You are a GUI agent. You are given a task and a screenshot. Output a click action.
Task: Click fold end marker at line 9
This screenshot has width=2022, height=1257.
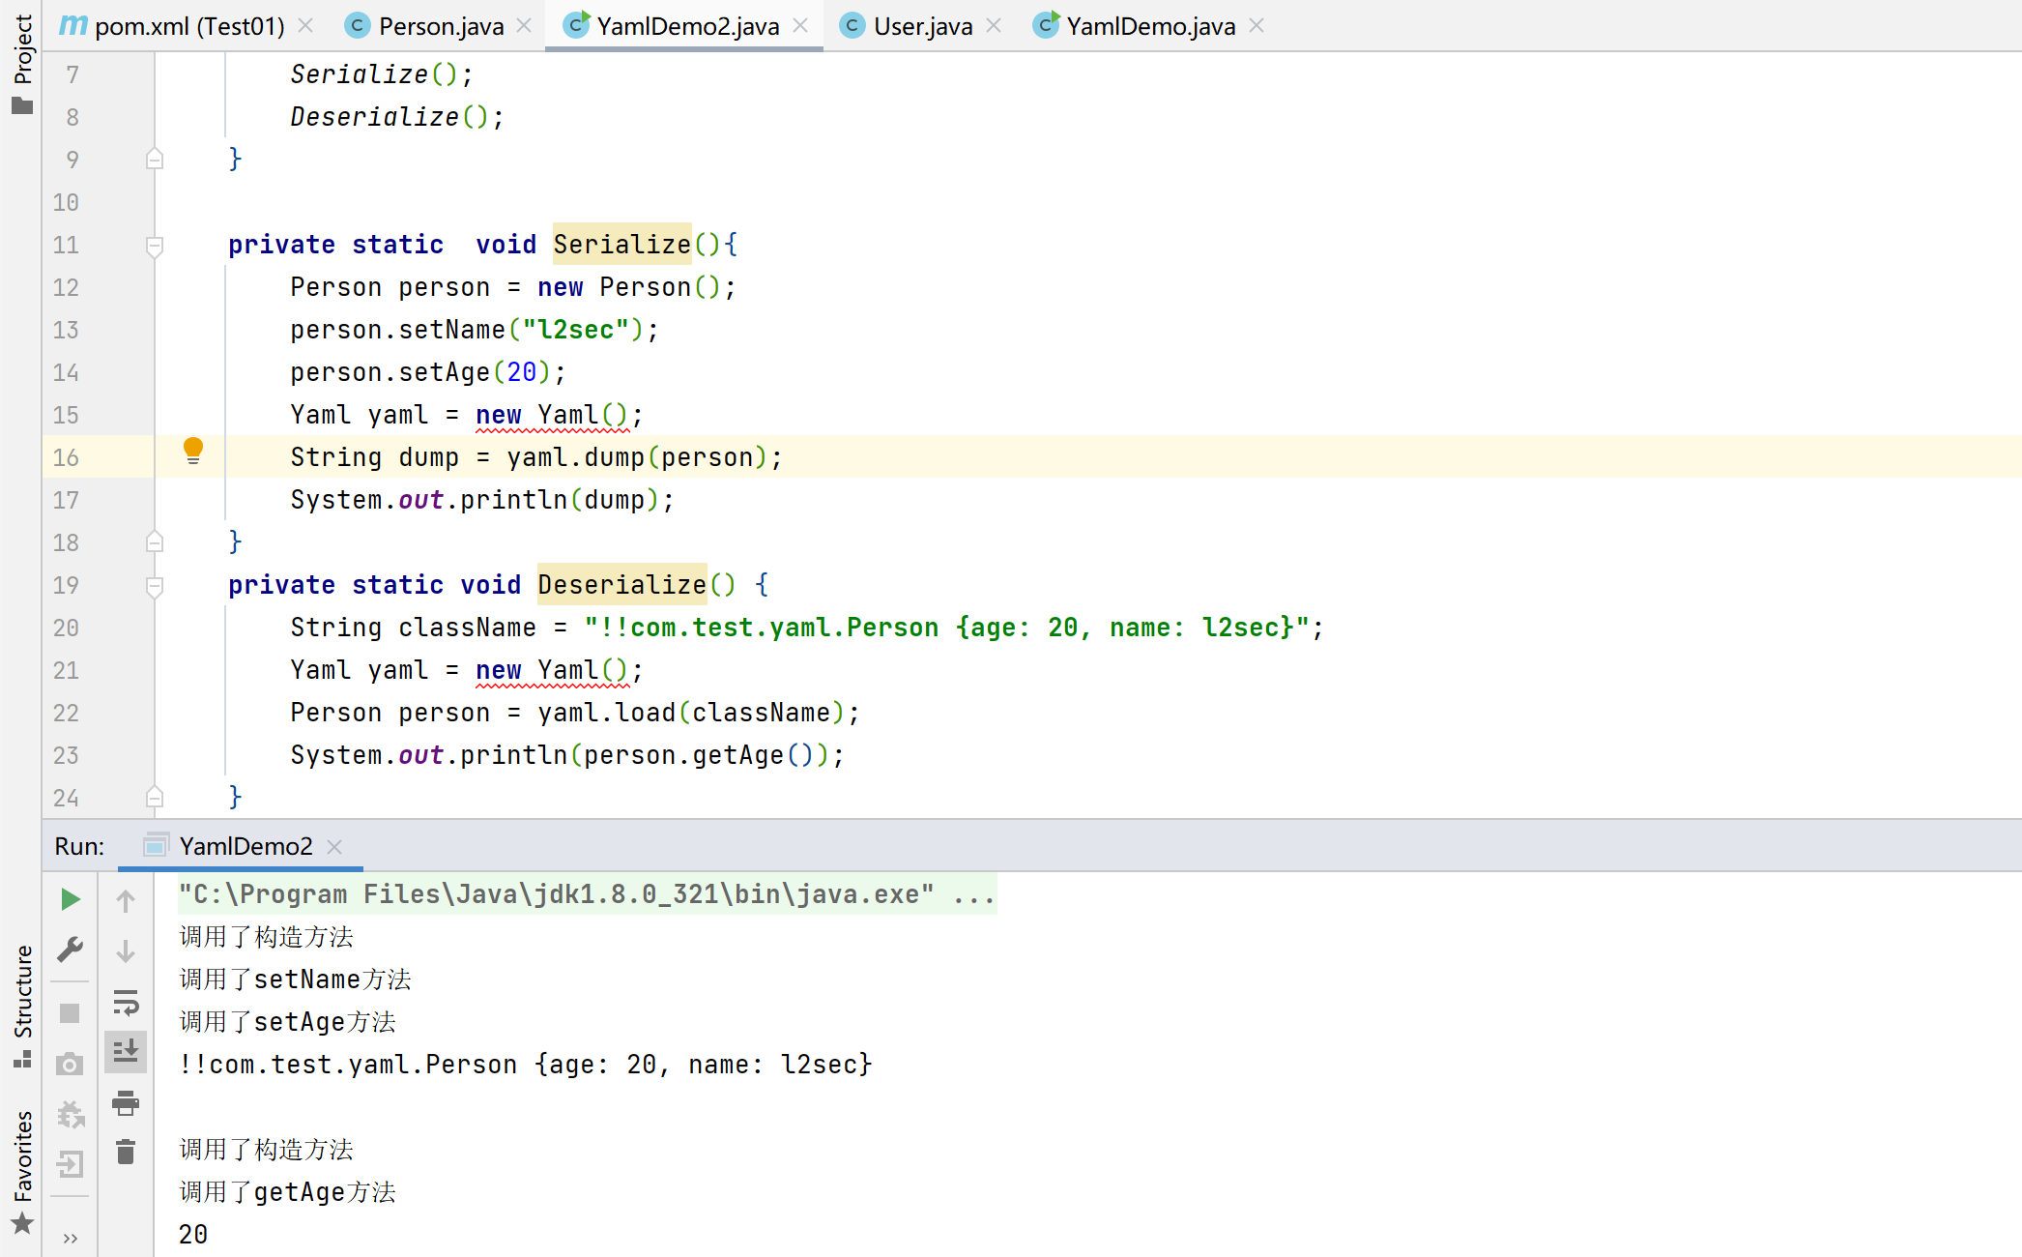(155, 159)
